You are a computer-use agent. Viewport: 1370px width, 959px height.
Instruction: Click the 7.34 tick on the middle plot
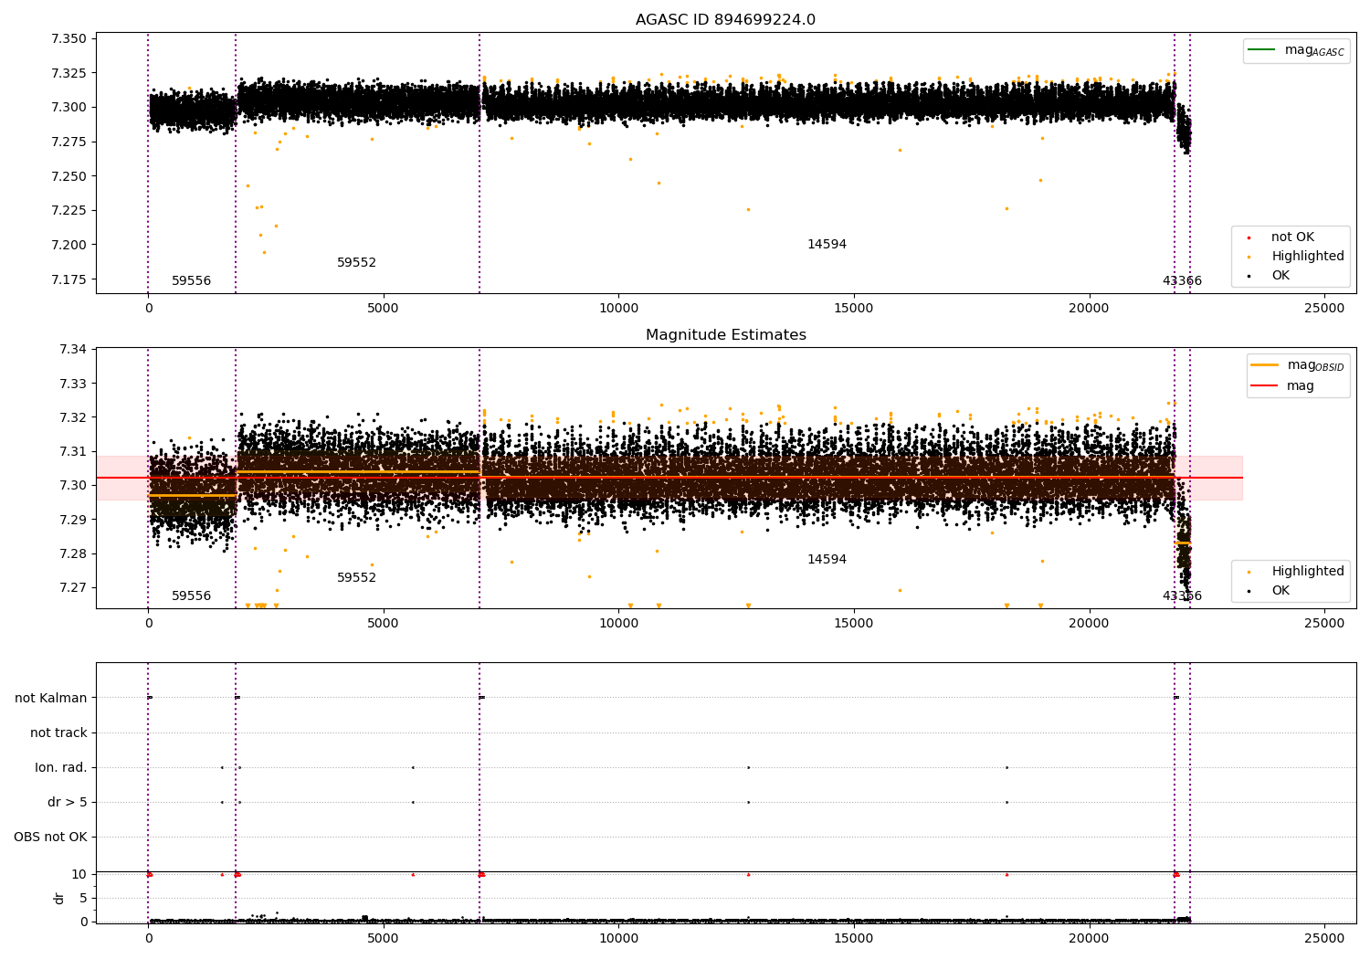coord(72,350)
